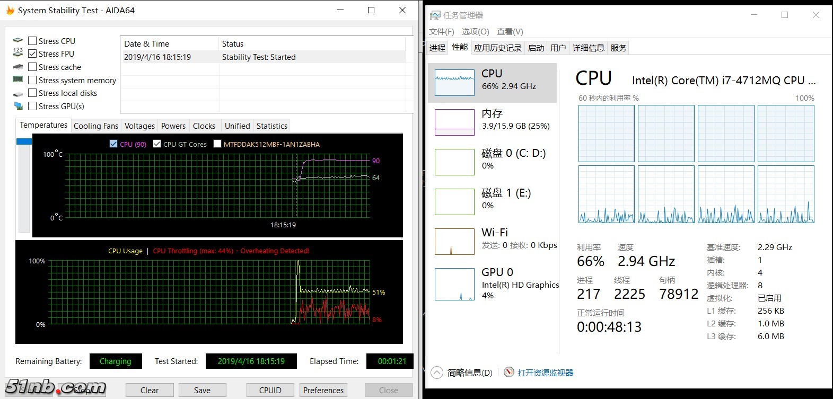
Task: Select the Wi-Fi entry in performance sidebar
Action: 492,242
